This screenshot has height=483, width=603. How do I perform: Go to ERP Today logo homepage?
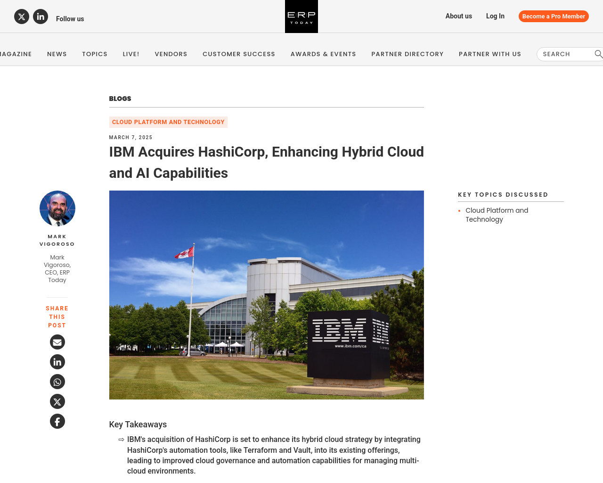coord(301,17)
